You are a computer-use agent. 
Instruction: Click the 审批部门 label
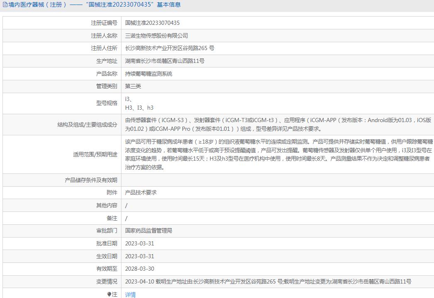pyautogui.click(x=107, y=231)
